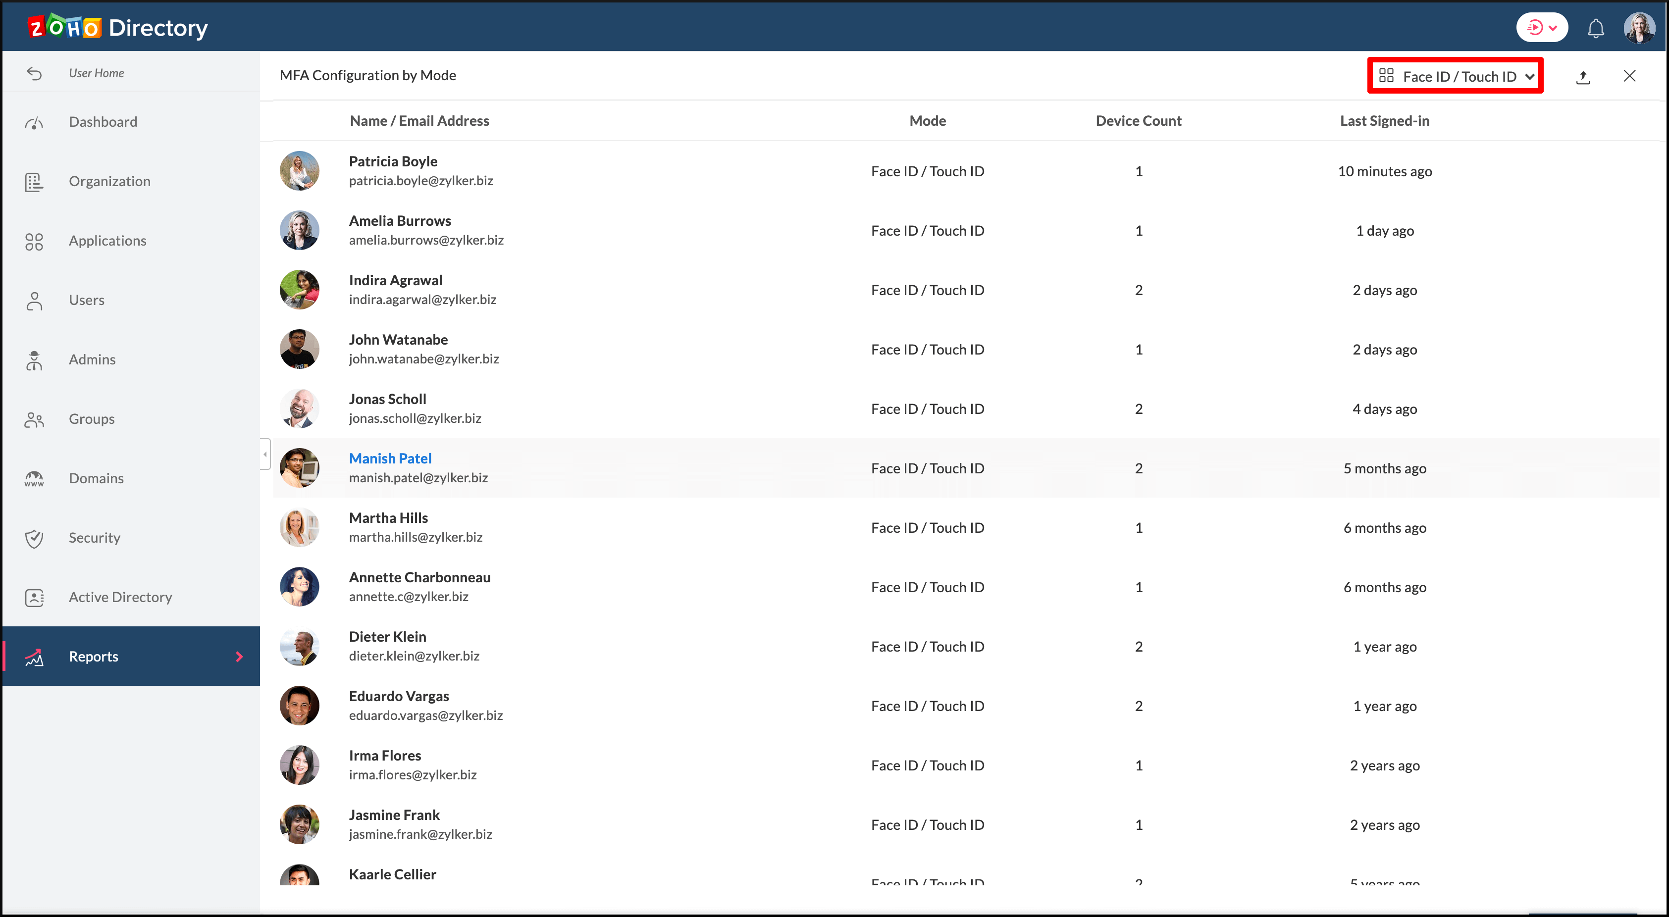Expand the Reports submenu chevron
1669x917 pixels.
tap(239, 657)
